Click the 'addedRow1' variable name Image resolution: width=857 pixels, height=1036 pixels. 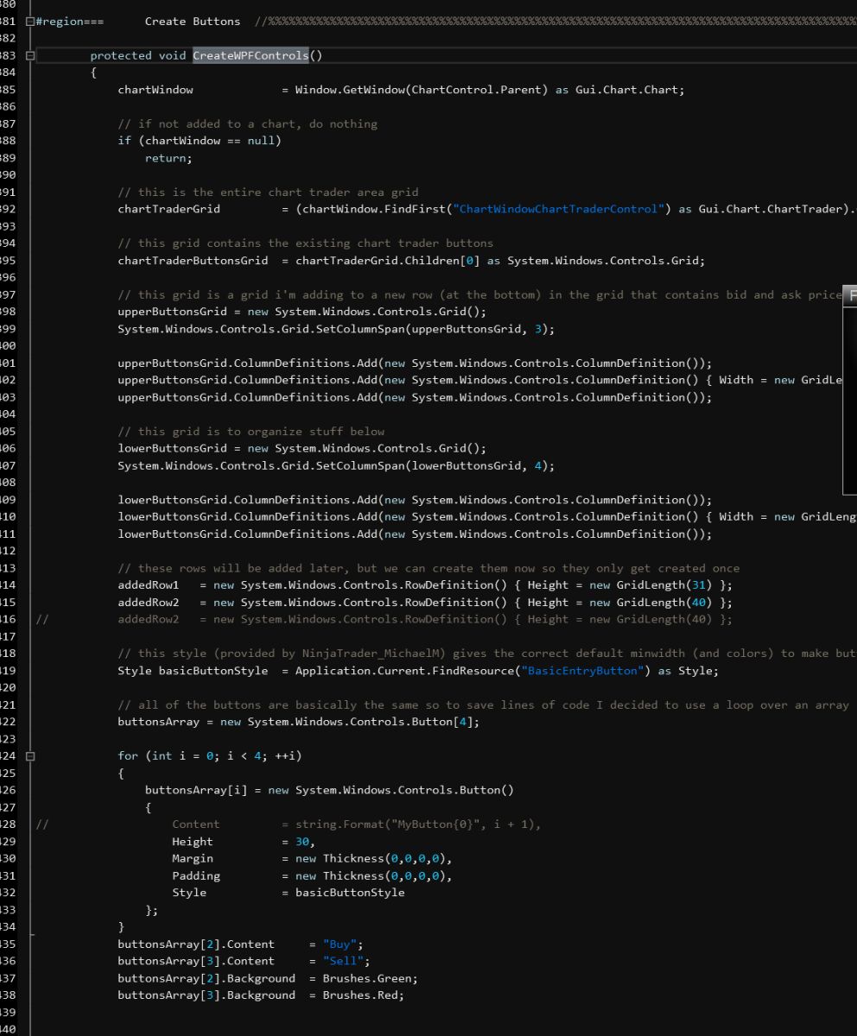click(x=149, y=585)
